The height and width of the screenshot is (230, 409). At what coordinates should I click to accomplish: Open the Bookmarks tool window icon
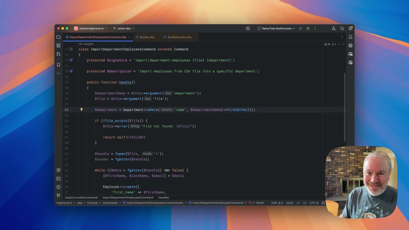pyautogui.click(x=58, y=65)
